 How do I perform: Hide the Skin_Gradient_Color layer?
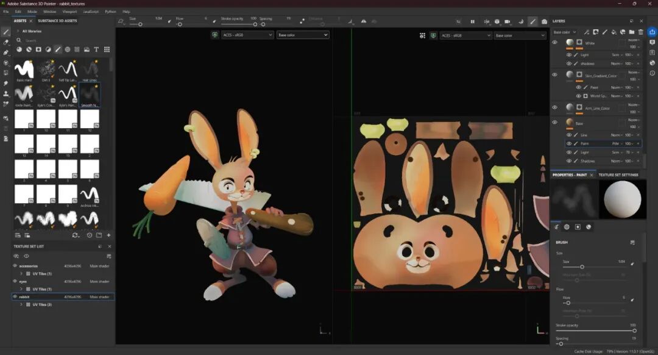coord(555,75)
